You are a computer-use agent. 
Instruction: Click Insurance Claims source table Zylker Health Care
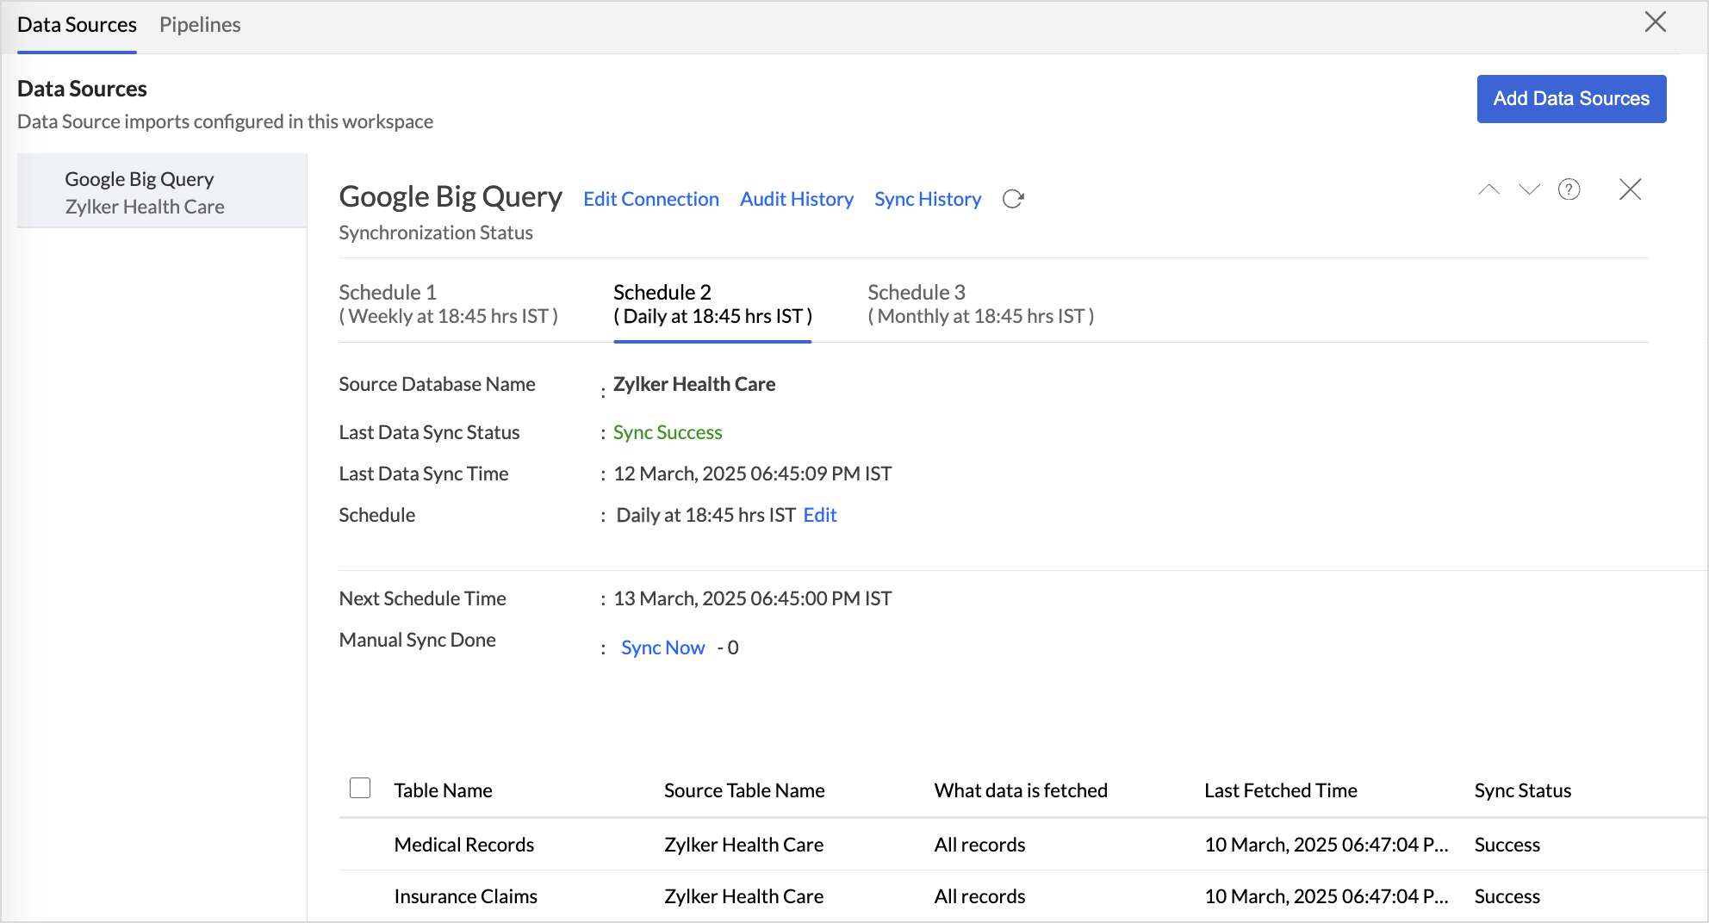(743, 896)
